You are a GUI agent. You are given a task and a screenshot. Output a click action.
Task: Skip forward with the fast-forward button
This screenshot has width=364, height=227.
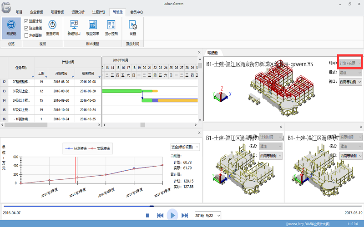[185, 216]
